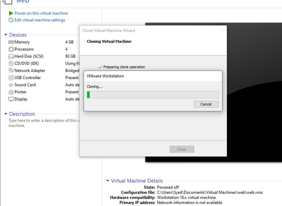Click the Hard Disk (SCSI) icon
This screenshot has height=206, width=282.
click(11, 56)
